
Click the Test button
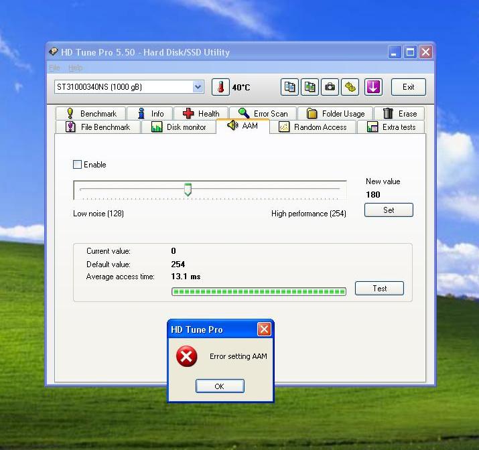point(379,288)
